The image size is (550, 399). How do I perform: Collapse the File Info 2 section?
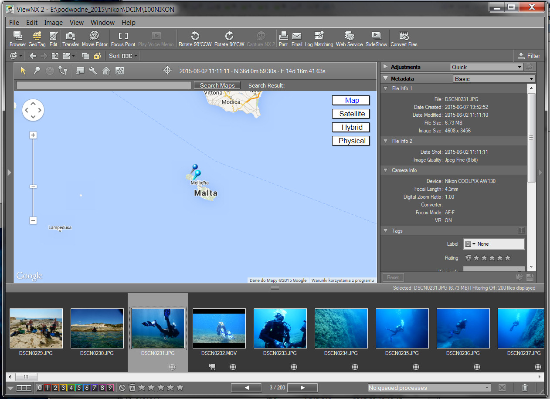point(385,141)
